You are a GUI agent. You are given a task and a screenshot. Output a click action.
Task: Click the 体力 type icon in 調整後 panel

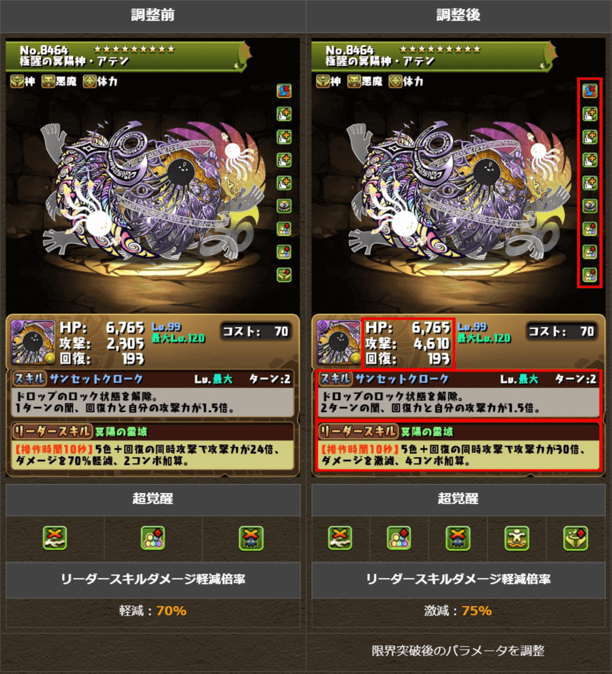pyautogui.click(x=396, y=81)
